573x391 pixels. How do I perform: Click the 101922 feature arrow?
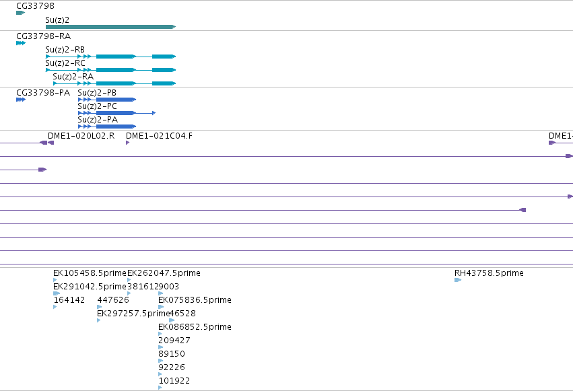160,388
